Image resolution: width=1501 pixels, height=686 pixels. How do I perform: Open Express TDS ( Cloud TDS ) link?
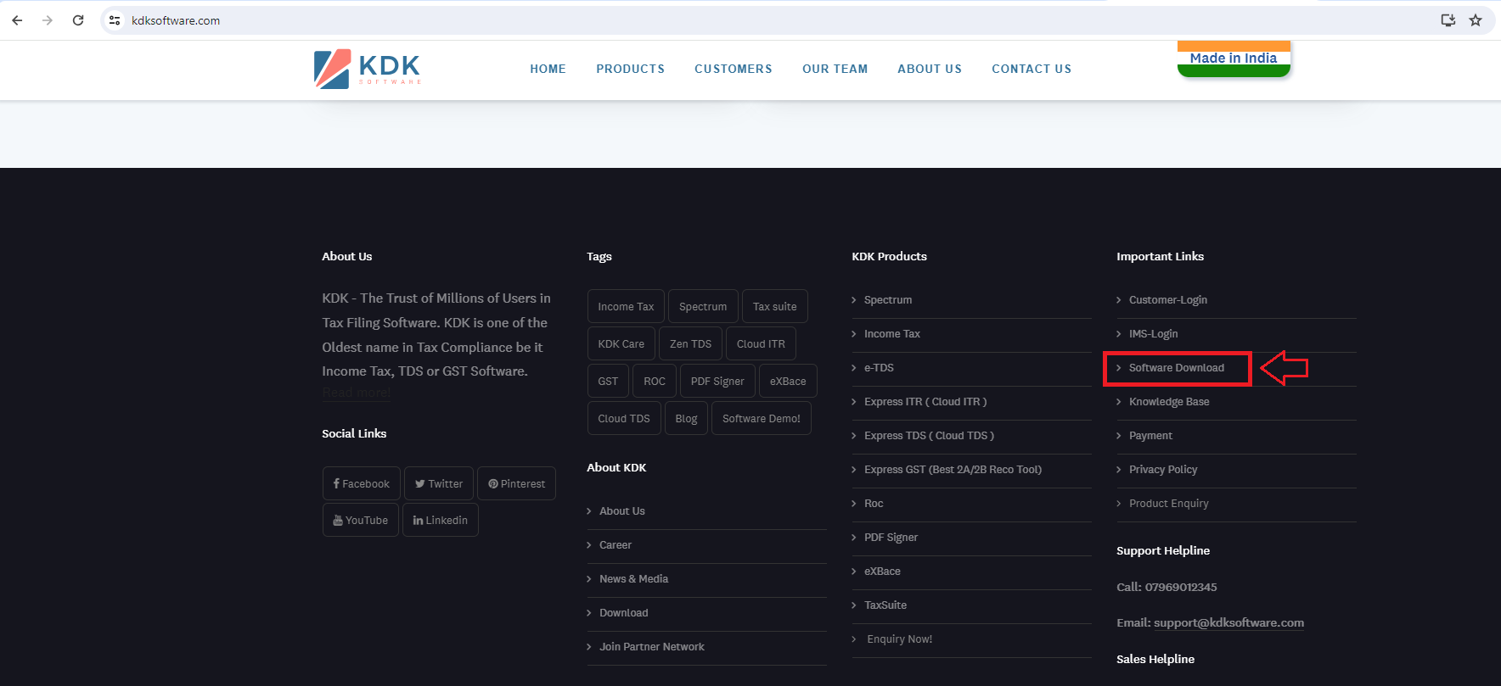[x=929, y=435]
